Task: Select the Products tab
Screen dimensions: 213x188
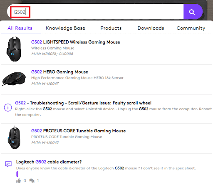Action: [111, 28]
